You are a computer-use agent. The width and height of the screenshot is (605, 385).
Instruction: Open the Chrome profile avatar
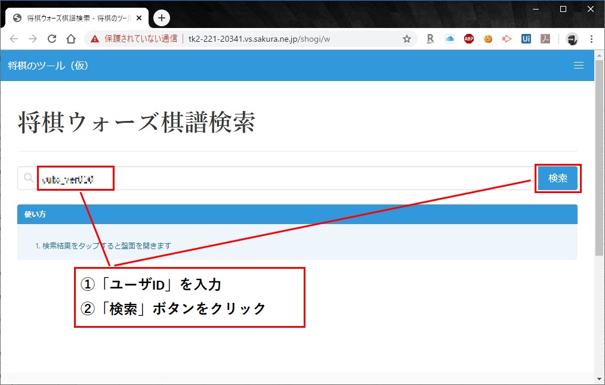pos(572,39)
